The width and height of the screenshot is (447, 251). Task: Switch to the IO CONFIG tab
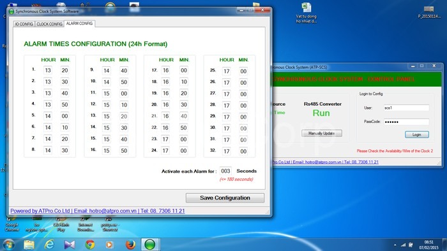[24, 24]
